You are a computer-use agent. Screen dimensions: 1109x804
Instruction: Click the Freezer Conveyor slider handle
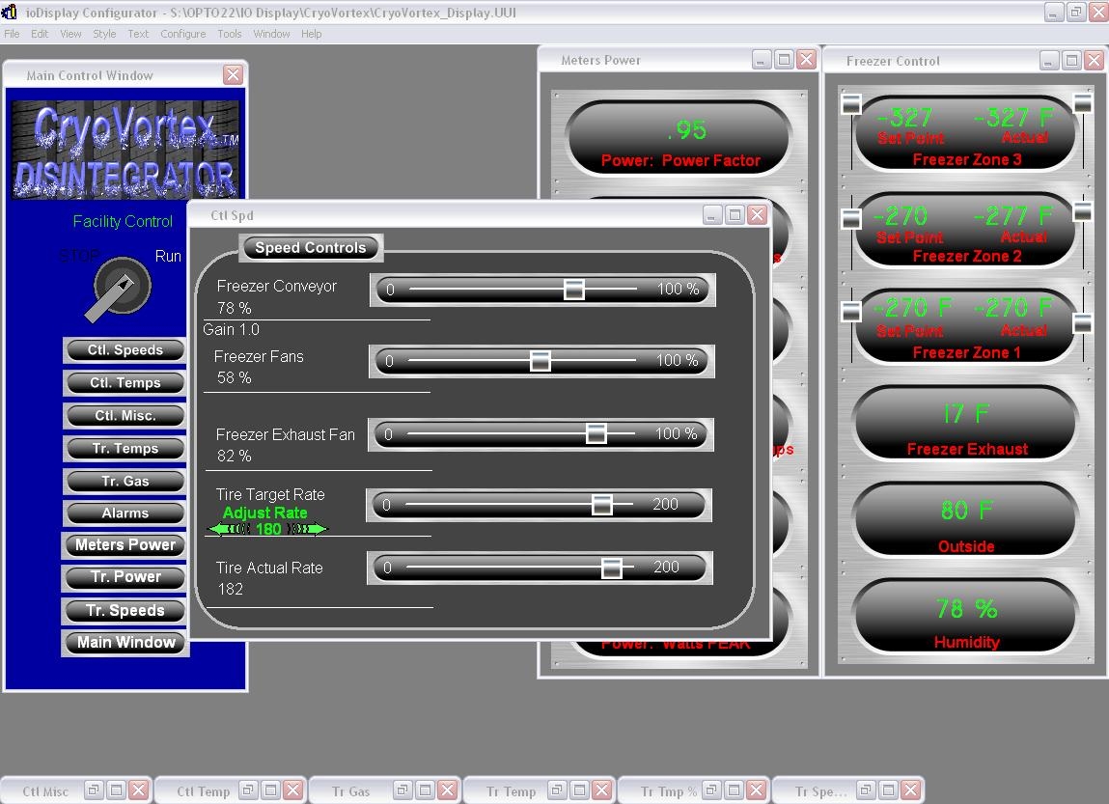click(x=573, y=290)
